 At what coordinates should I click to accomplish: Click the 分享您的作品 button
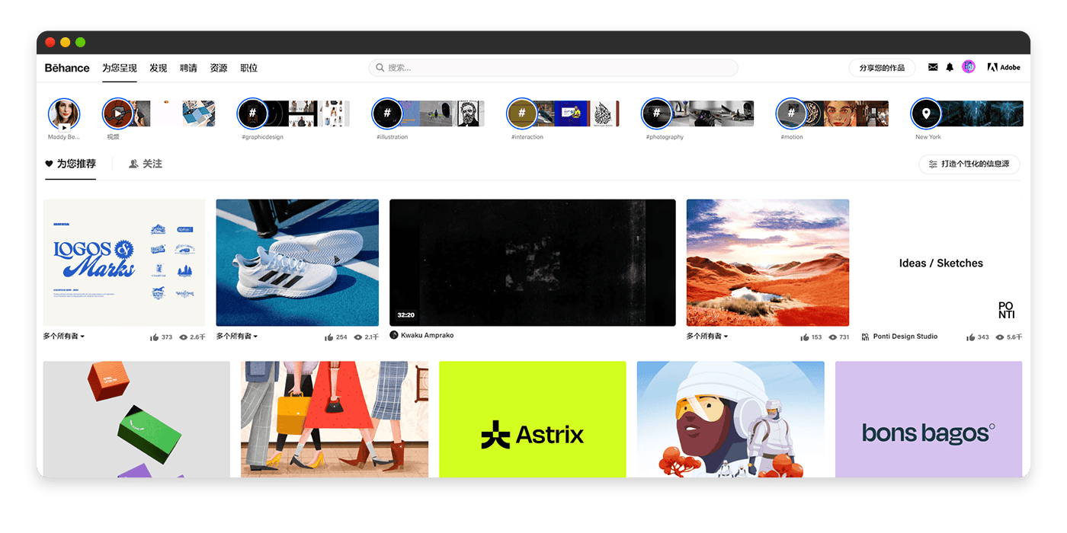(x=882, y=68)
